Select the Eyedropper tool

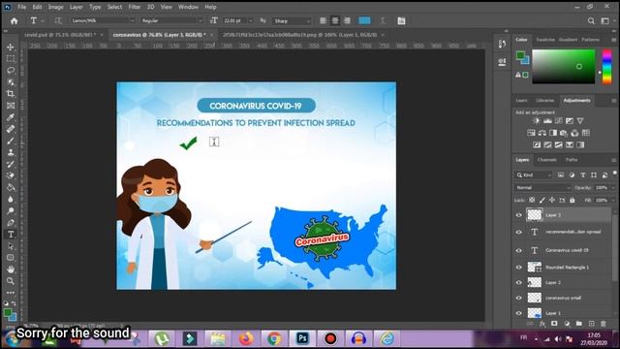coord(11,117)
